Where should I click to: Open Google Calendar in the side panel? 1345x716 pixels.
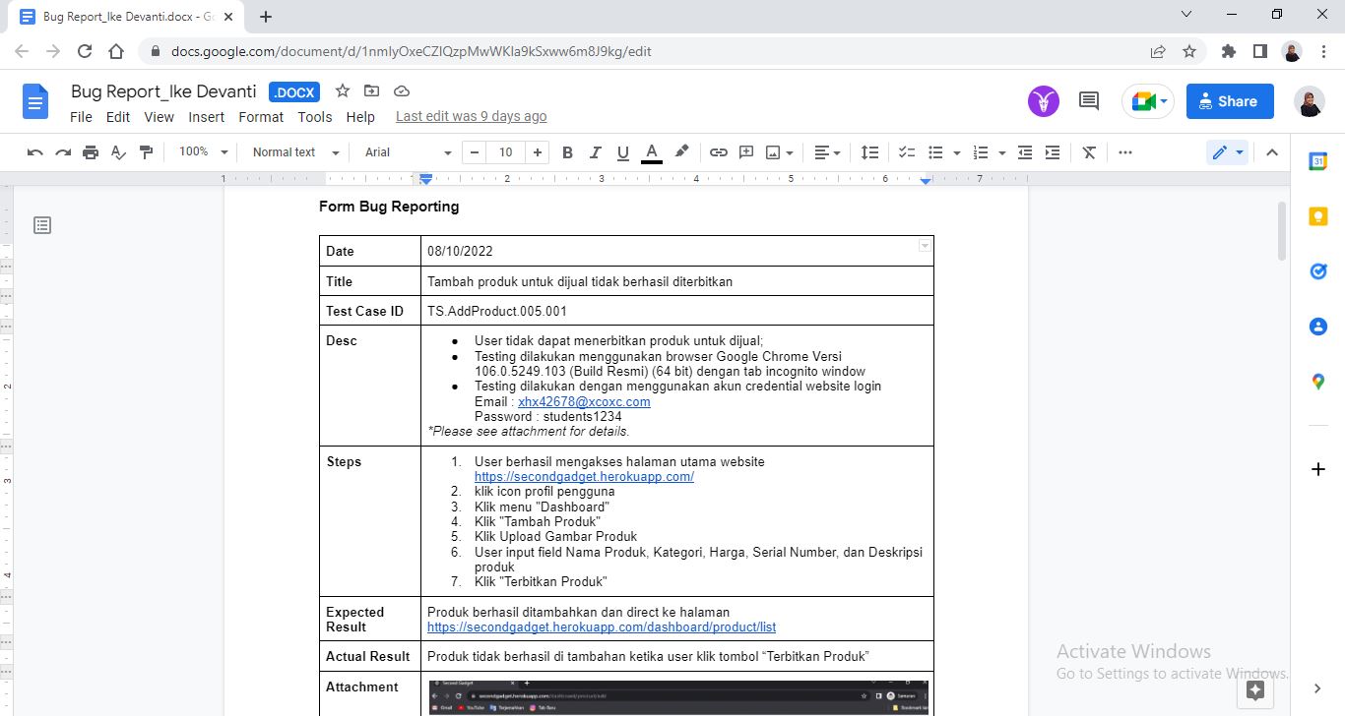tap(1318, 162)
